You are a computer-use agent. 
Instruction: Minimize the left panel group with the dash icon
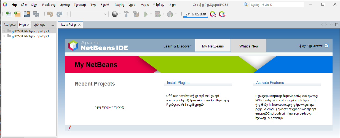tap(53, 25)
